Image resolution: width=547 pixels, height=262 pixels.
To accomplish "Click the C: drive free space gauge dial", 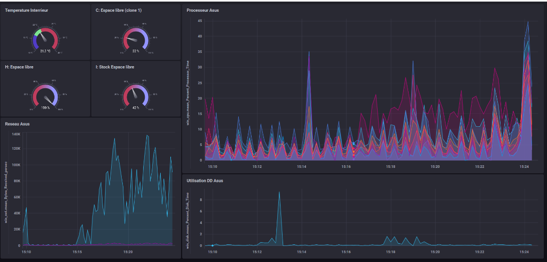I will pos(136,38).
